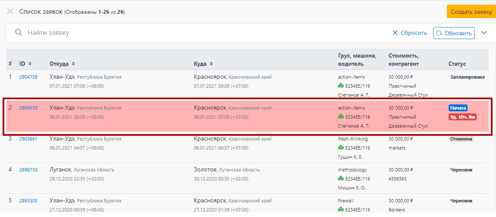Sort the list by ID column
The height and width of the screenshot is (217, 496).
pos(25,64)
